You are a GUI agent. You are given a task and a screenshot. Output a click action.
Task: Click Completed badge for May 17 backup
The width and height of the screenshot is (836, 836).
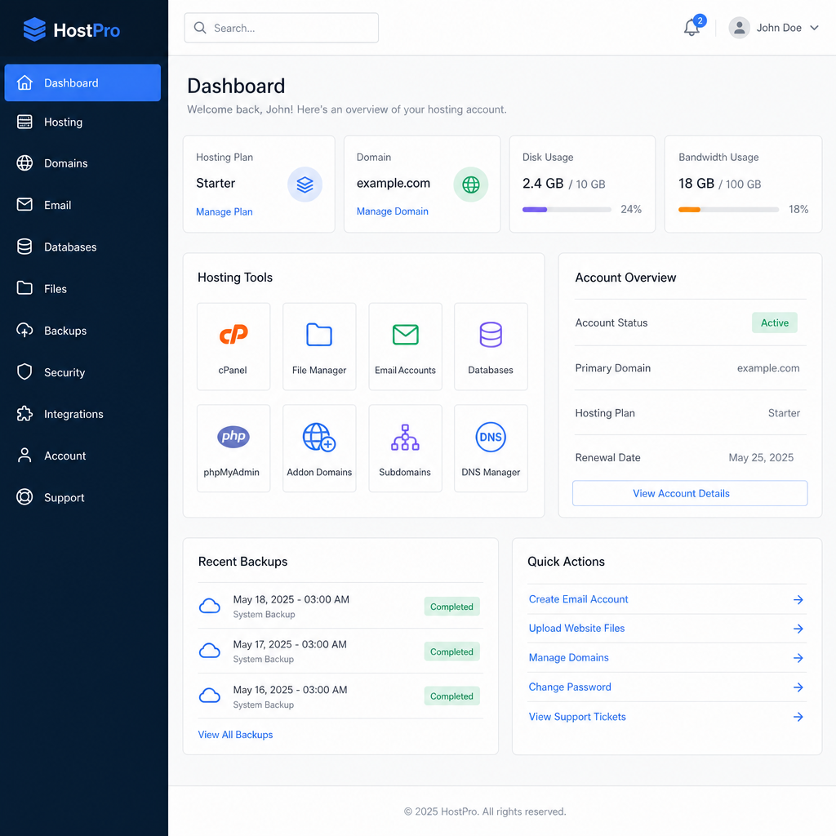[x=451, y=651]
